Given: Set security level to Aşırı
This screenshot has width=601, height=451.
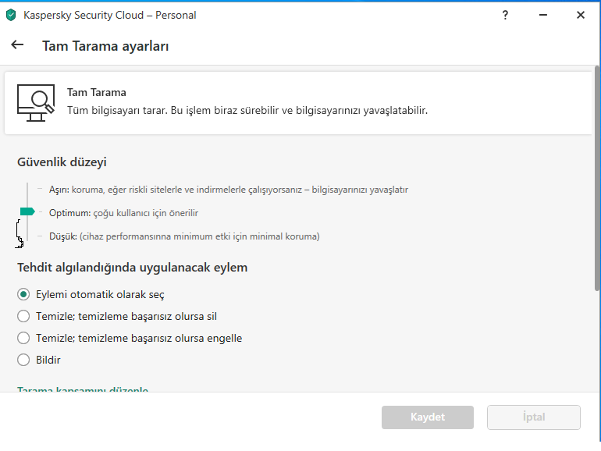Looking at the screenshot, I should [229, 190].
